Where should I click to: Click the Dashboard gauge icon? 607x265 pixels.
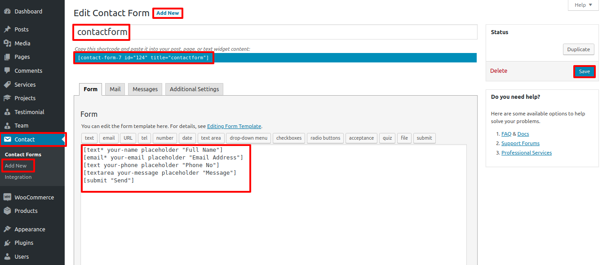pos(7,12)
